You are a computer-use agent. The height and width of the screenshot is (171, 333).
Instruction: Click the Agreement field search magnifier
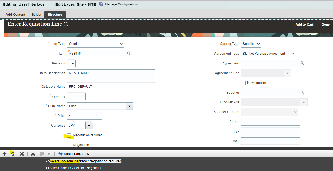(302, 63)
